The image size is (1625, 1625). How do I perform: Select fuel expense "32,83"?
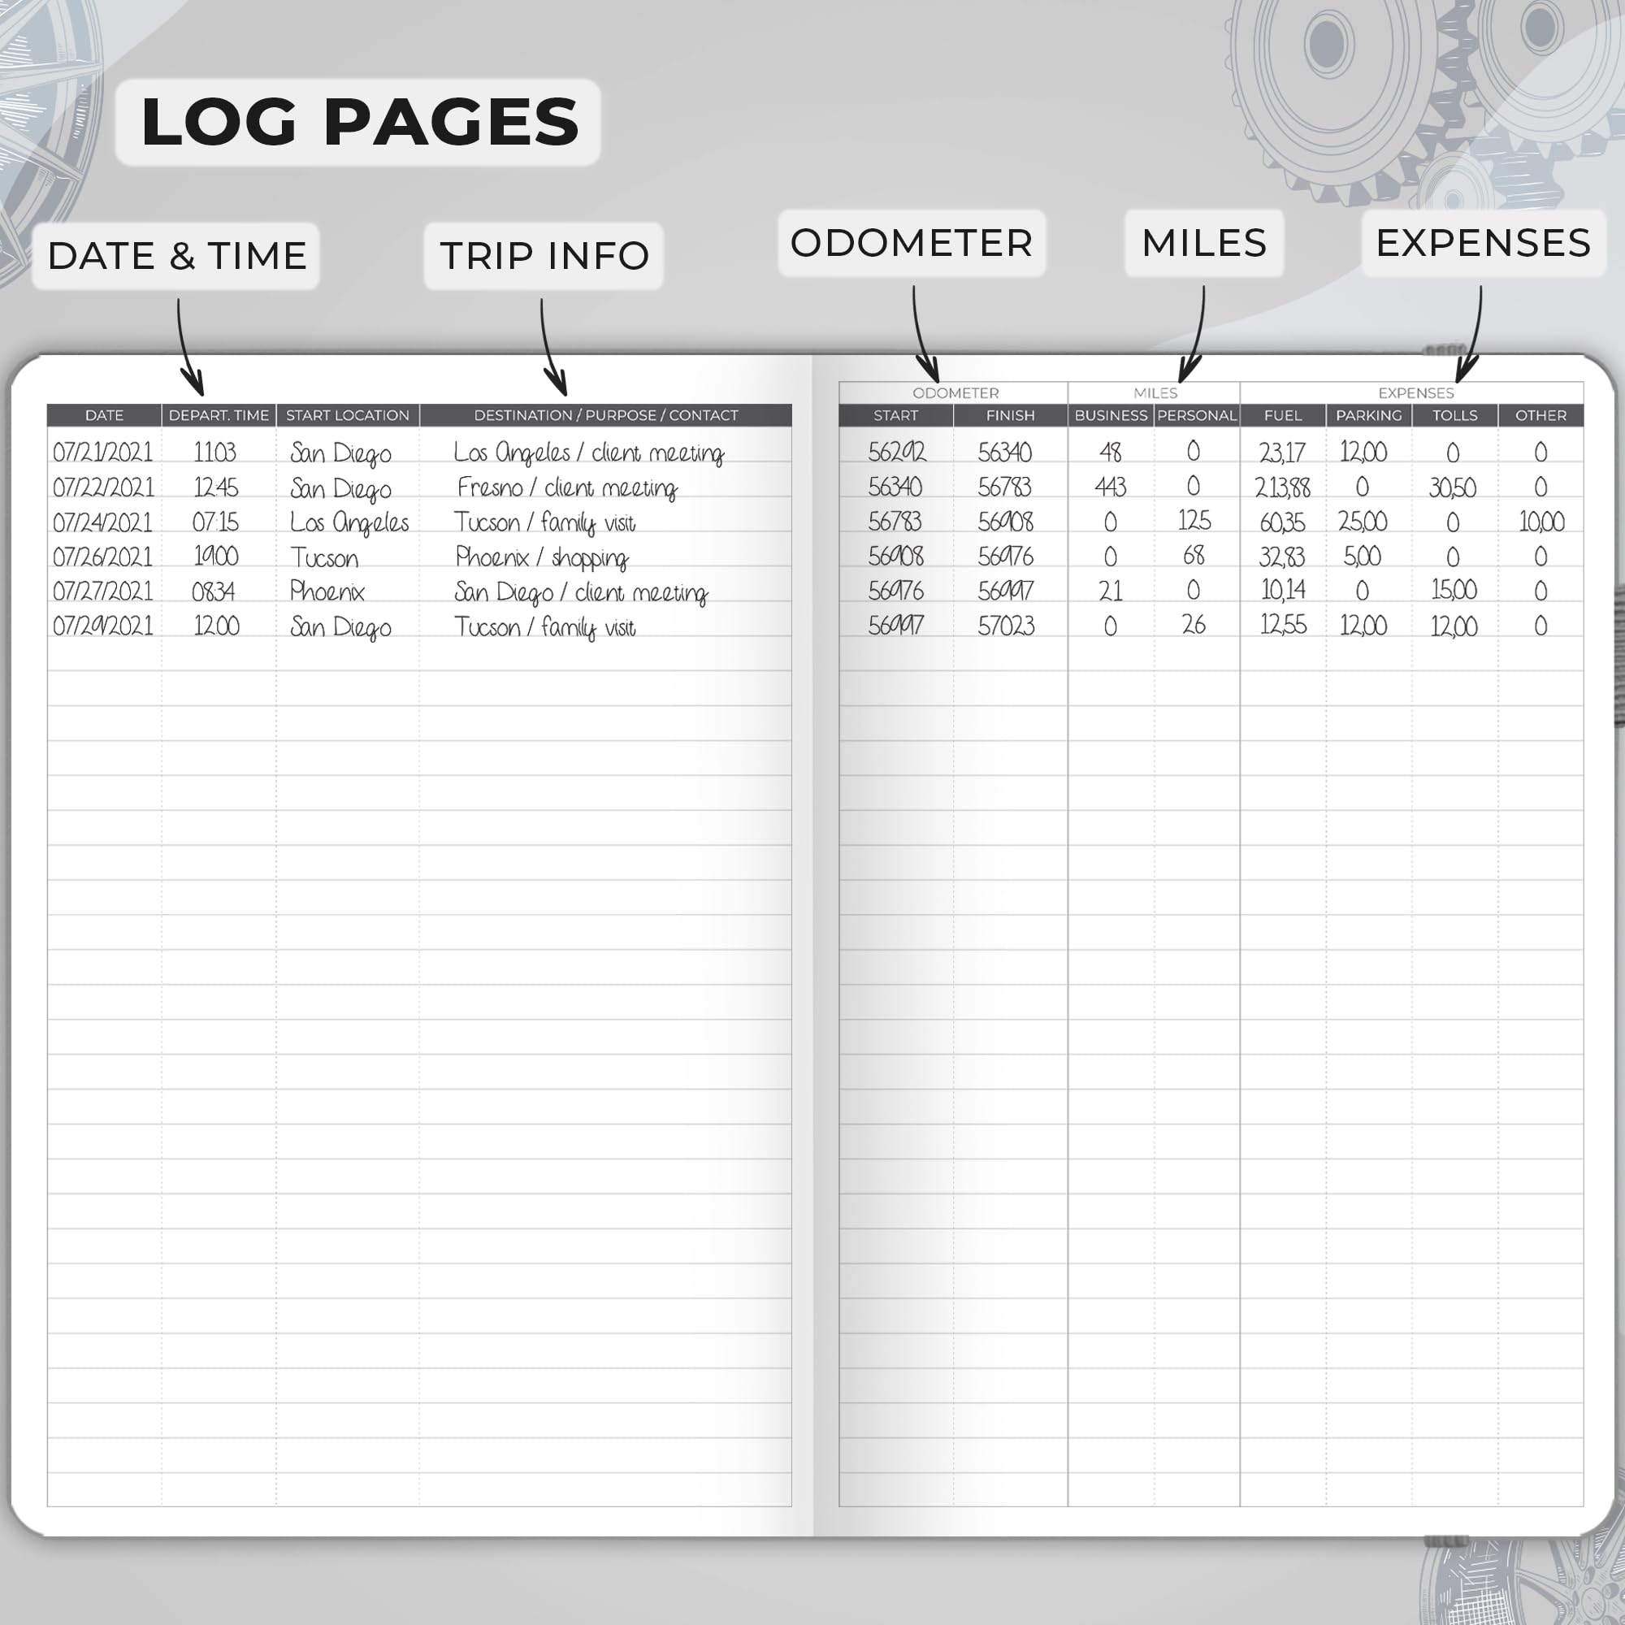[x=1283, y=557]
